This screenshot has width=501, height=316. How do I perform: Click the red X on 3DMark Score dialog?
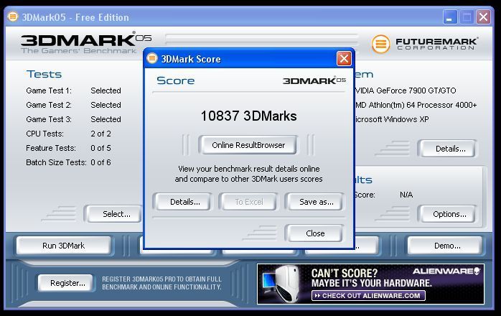[344, 59]
